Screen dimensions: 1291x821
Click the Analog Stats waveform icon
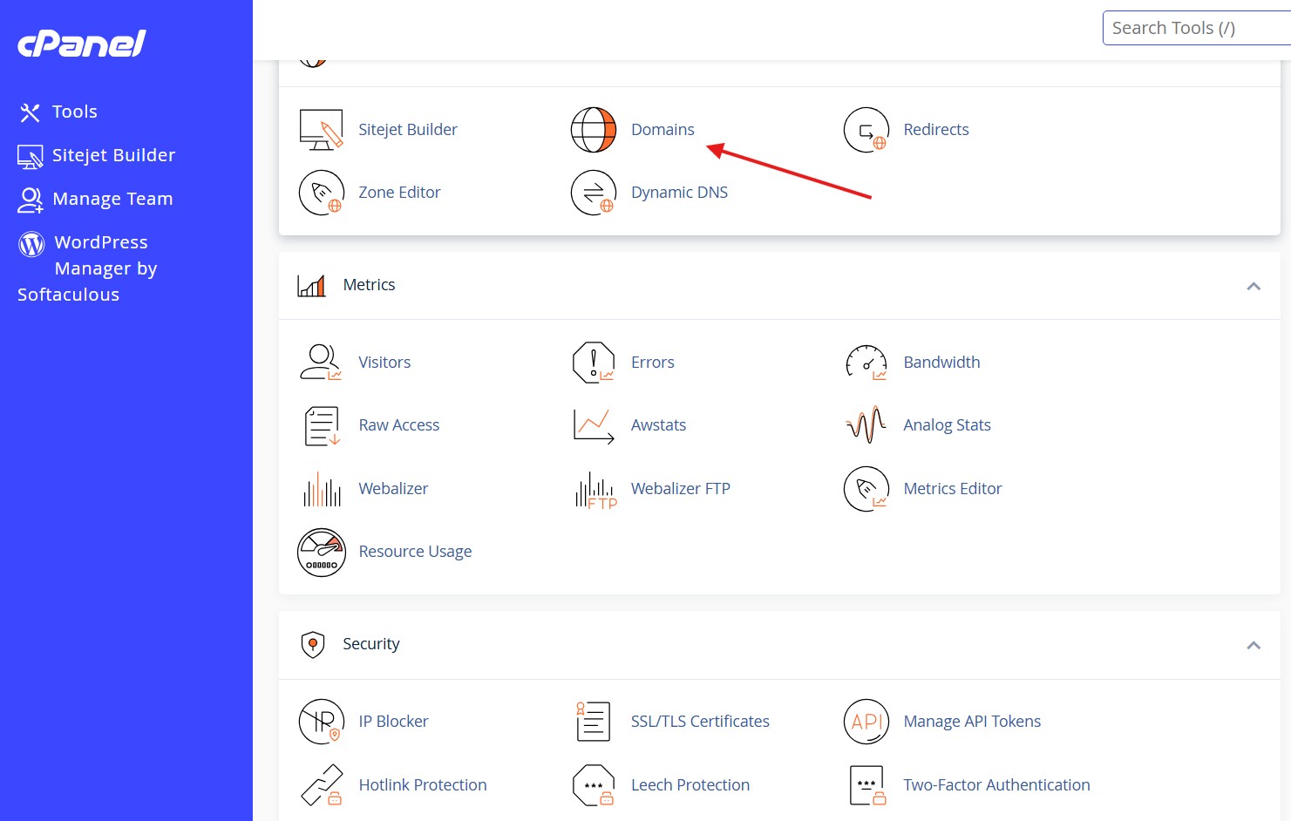click(866, 425)
